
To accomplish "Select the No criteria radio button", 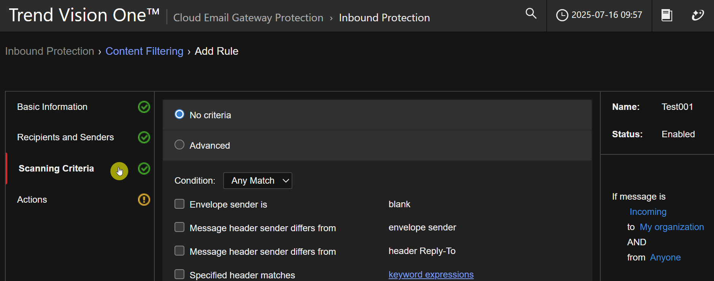I will (x=179, y=114).
